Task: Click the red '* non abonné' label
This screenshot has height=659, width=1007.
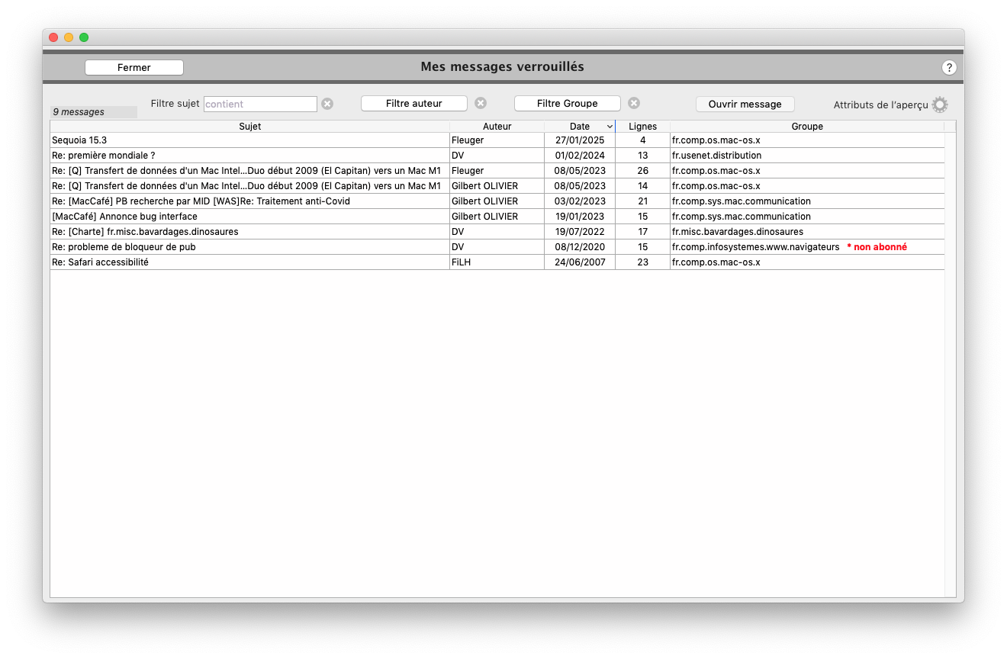Action: [x=877, y=247]
